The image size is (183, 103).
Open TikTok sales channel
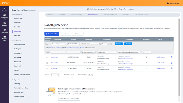17,70
